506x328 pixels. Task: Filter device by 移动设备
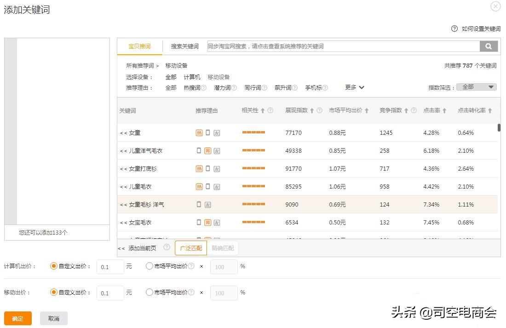[219, 77]
